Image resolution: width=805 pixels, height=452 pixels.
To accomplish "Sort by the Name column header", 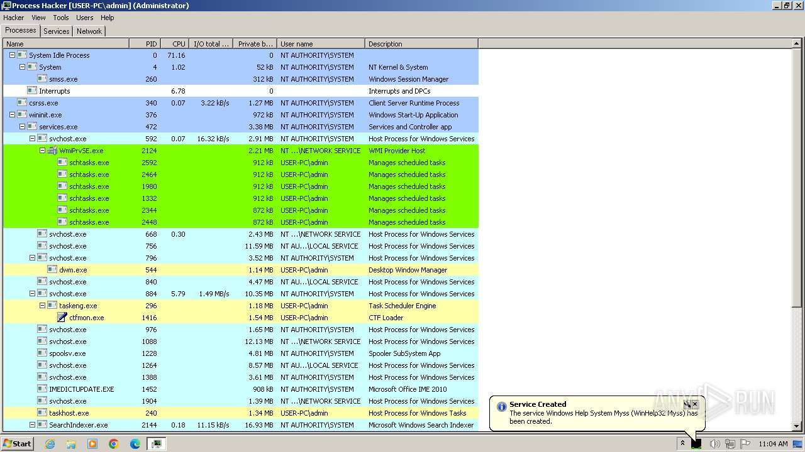I will 66,44.
